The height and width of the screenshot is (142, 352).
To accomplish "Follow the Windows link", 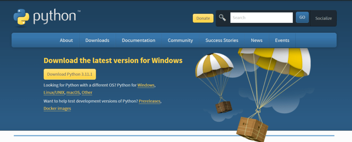I will tap(146, 85).
